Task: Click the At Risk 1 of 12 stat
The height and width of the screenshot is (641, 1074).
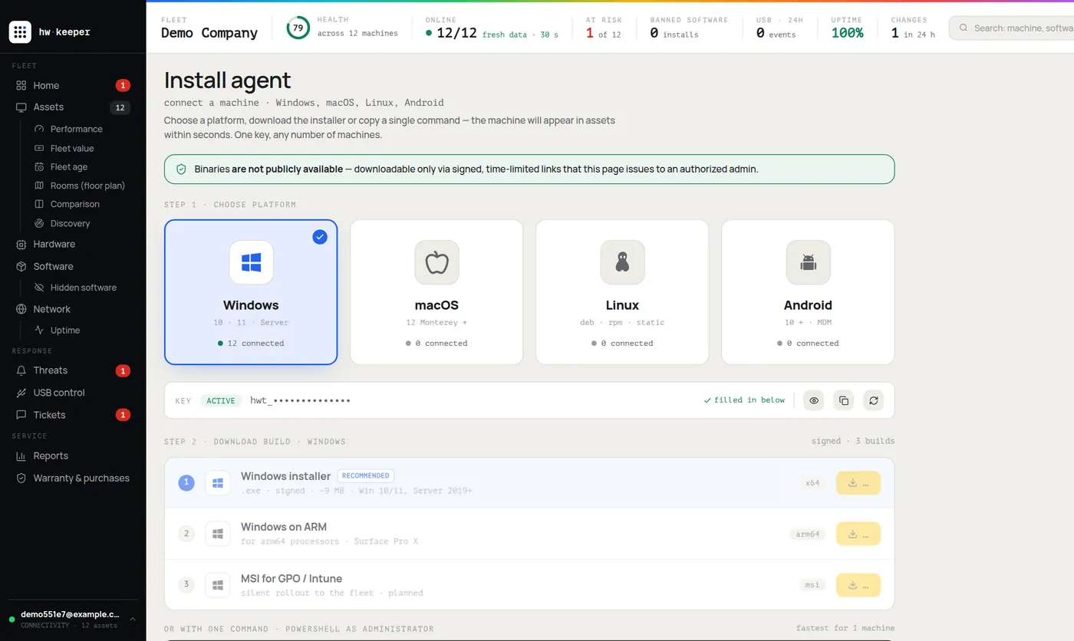Action: point(604,28)
